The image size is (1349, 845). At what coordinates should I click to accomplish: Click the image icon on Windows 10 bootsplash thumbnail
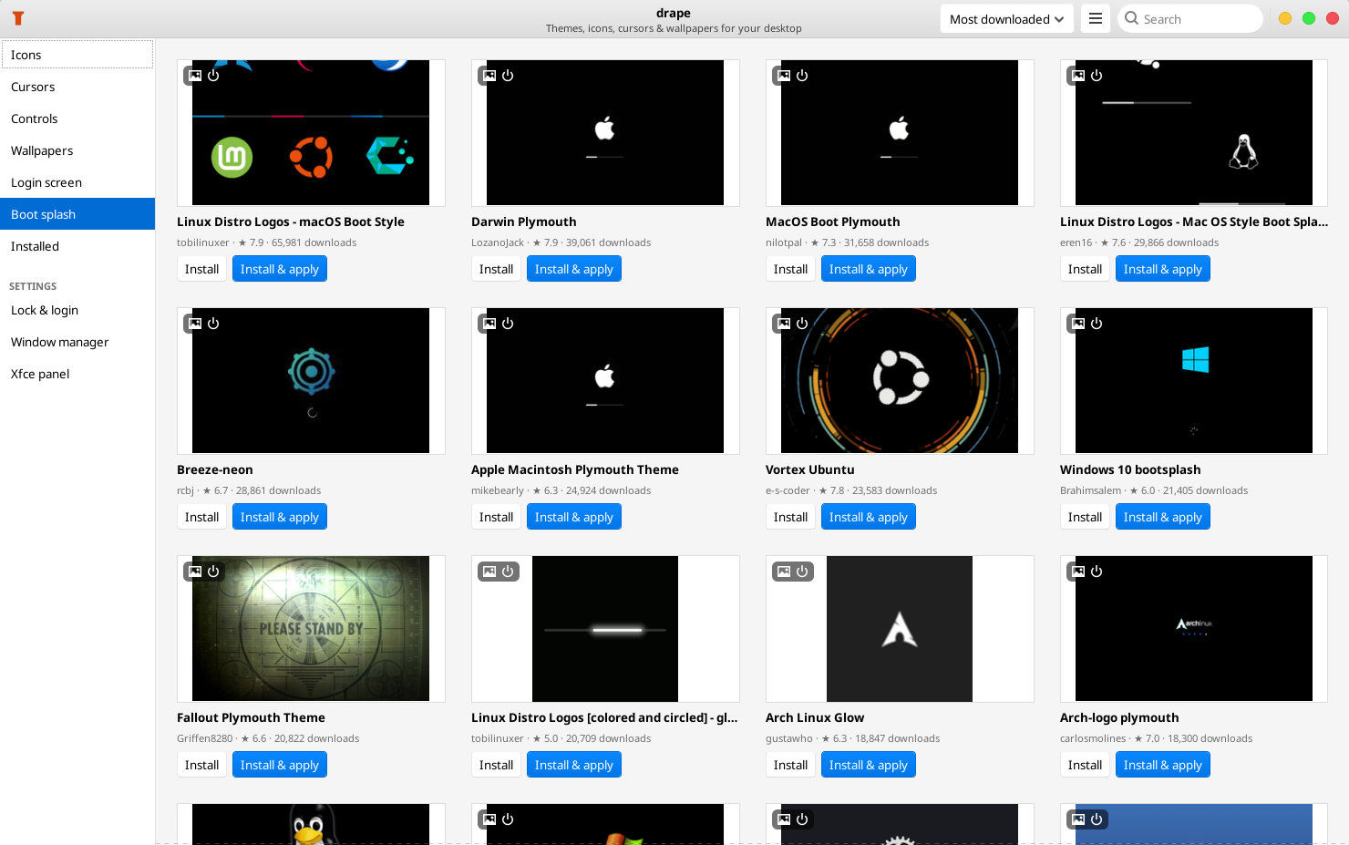[1078, 324]
